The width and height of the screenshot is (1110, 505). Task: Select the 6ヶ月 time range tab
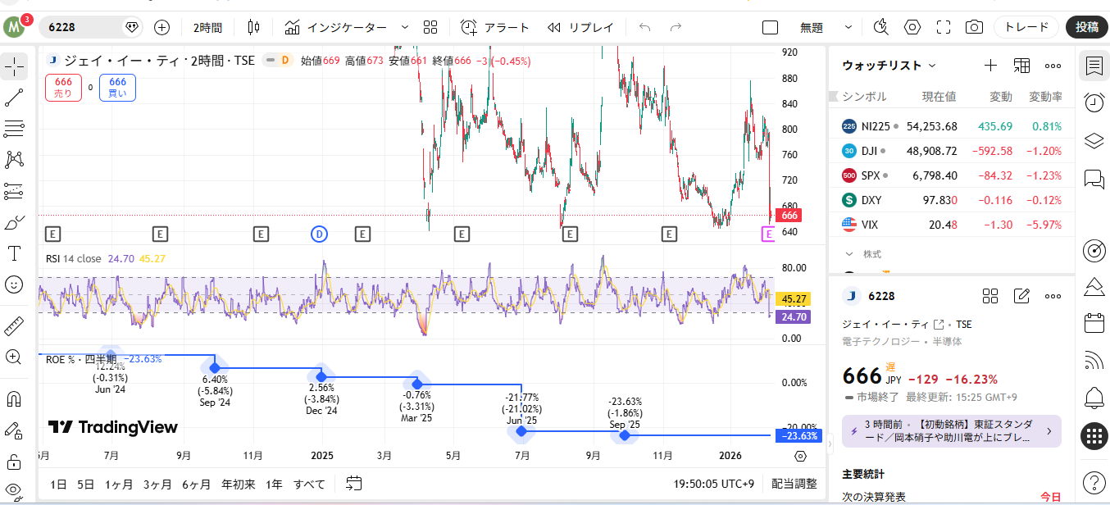[x=196, y=484]
